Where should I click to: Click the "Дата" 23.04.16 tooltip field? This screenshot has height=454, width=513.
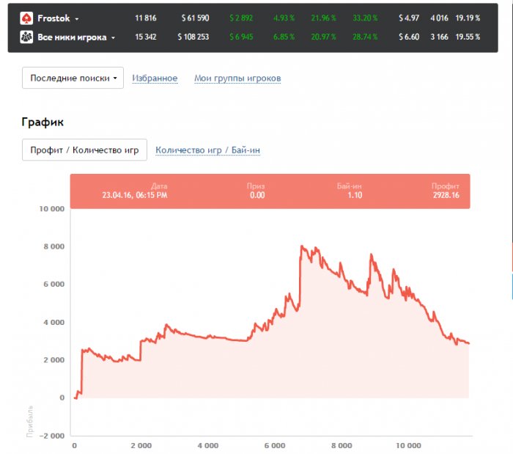135,196
